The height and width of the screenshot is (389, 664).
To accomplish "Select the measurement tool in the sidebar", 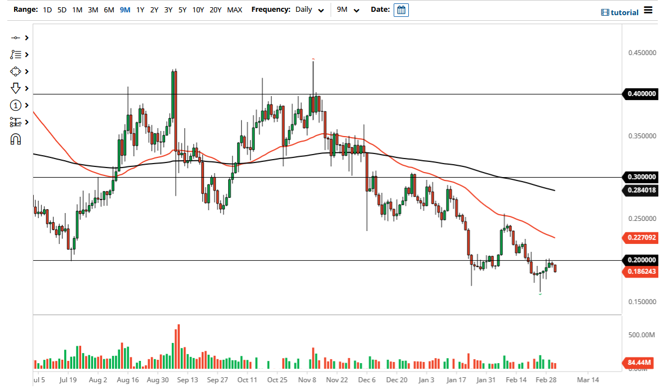I will [x=16, y=122].
